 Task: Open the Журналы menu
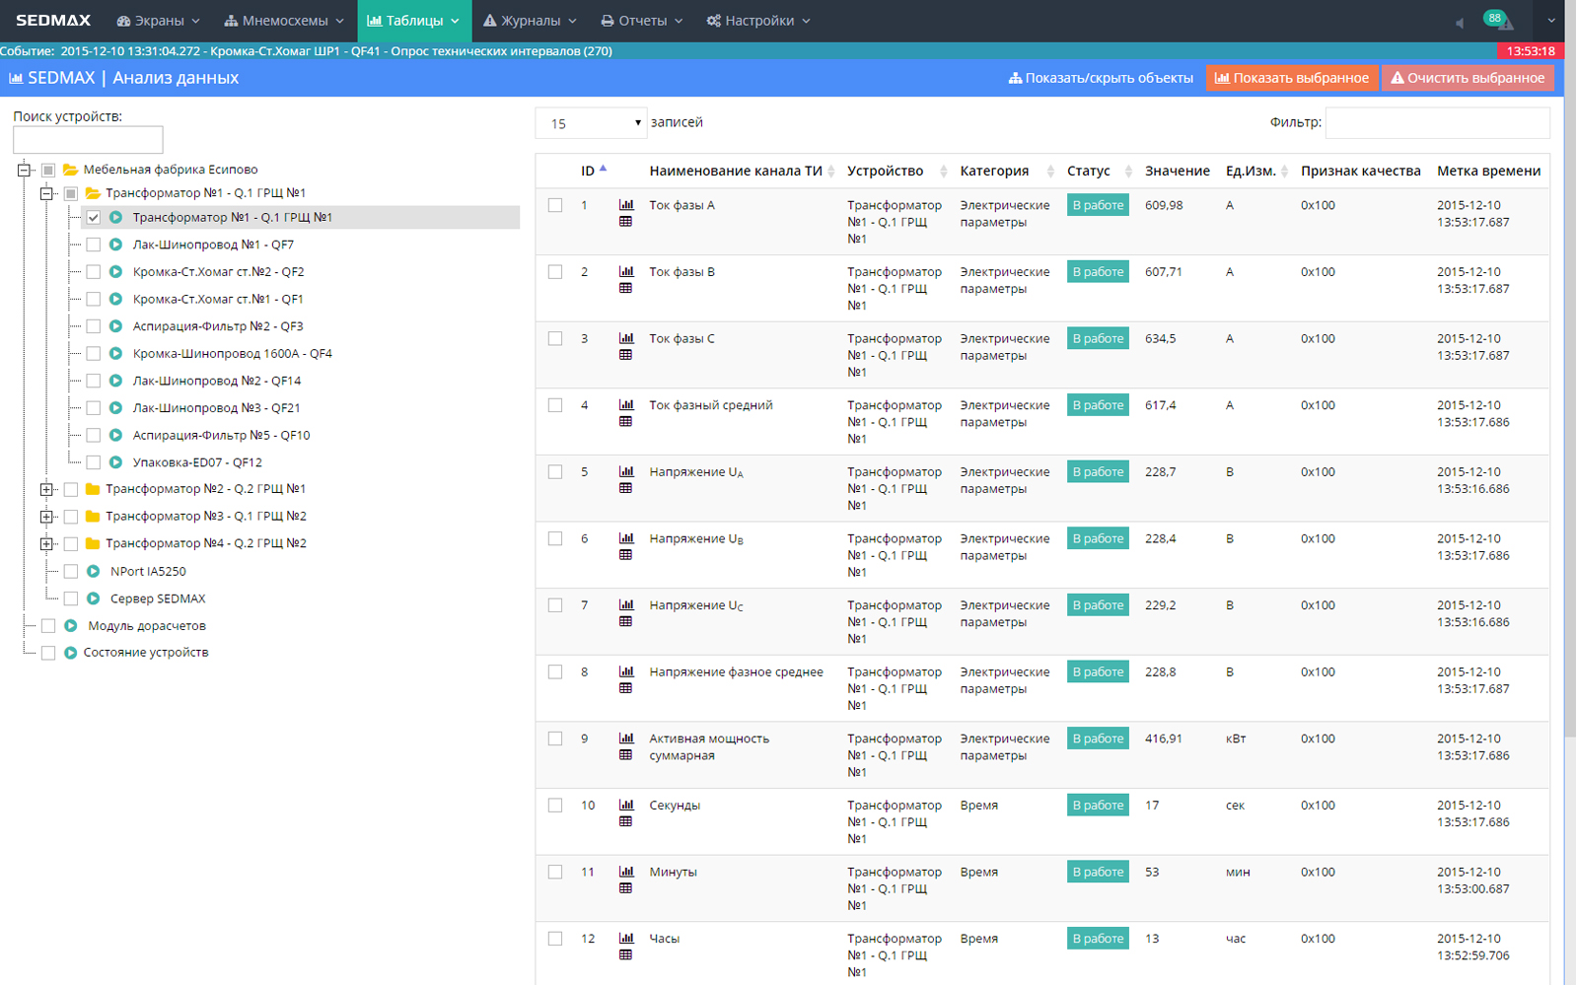(530, 21)
